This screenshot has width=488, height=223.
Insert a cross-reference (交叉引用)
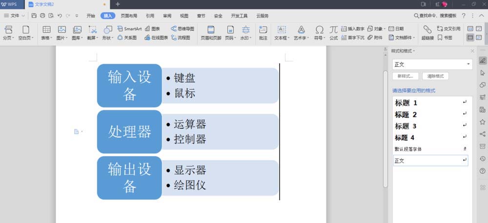(x=449, y=29)
